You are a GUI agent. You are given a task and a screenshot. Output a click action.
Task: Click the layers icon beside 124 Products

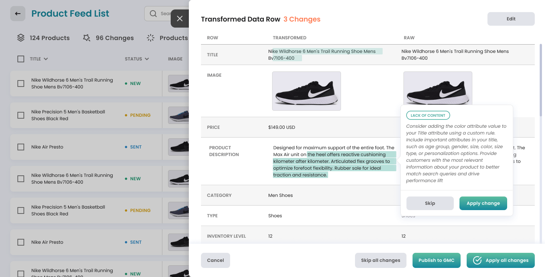coord(21,38)
